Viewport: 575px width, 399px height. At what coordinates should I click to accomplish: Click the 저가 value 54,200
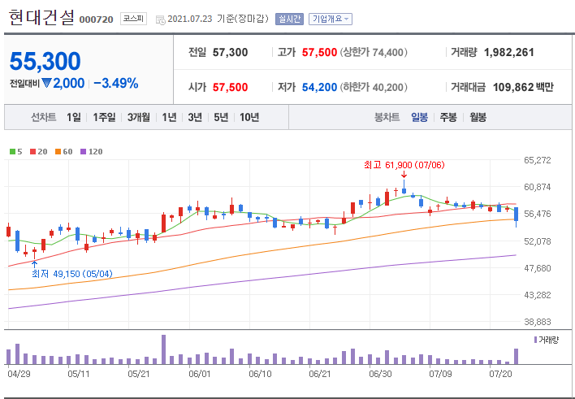point(319,88)
